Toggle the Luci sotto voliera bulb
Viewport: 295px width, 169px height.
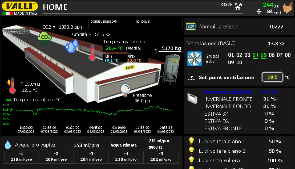tap(192, 160)
